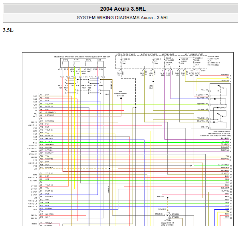Click the Crankshaft Position sensor title text
238x226 pixels.
point(82,57)
